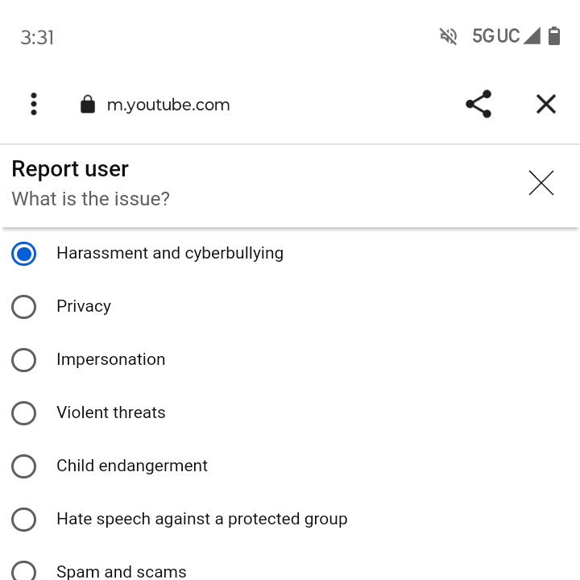
Task: Tap the 5G UC signal indicator
Action: (x=506, y=36)
